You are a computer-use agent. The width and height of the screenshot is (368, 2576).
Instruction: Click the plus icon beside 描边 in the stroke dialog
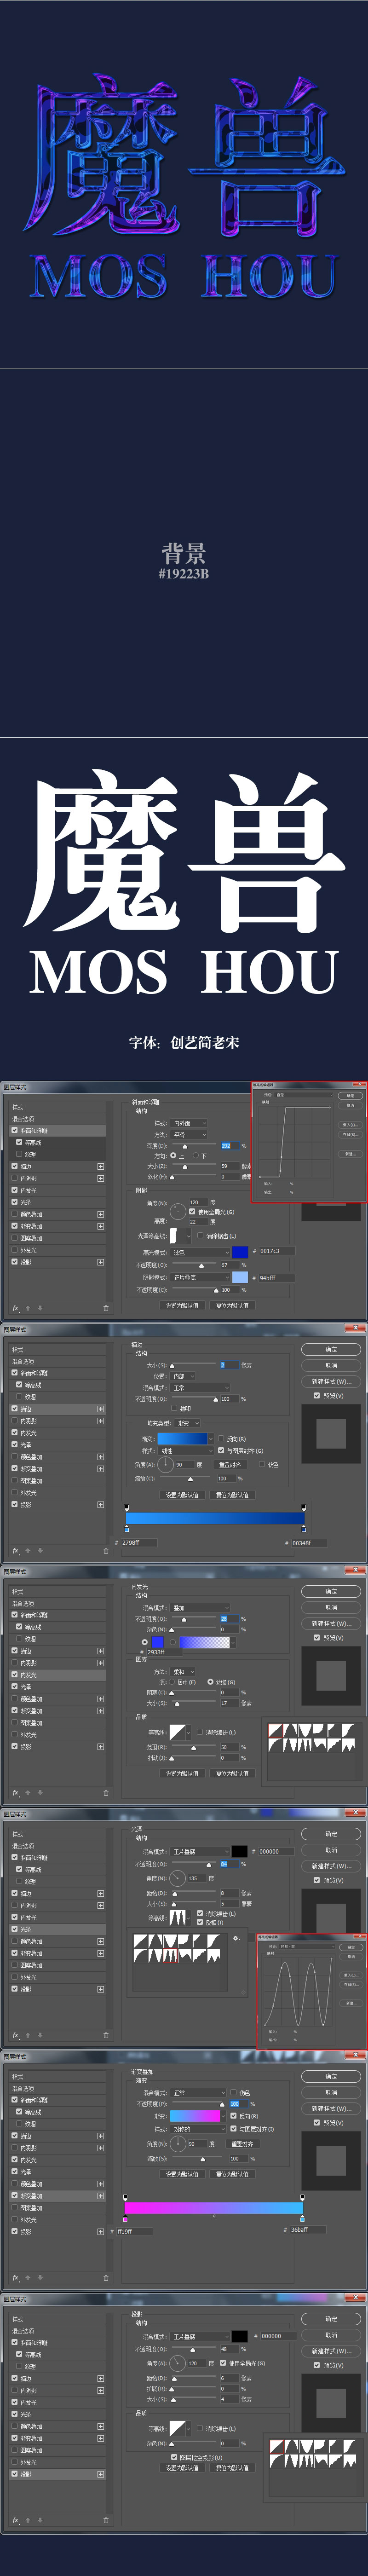click(x=100, y=1409)
